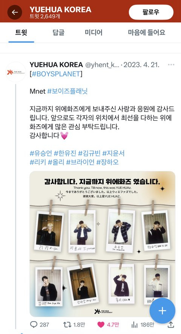This screenshot has height=334, width=181.
Task: Switch to the 미디어 tab
Action: coord(94,32)
